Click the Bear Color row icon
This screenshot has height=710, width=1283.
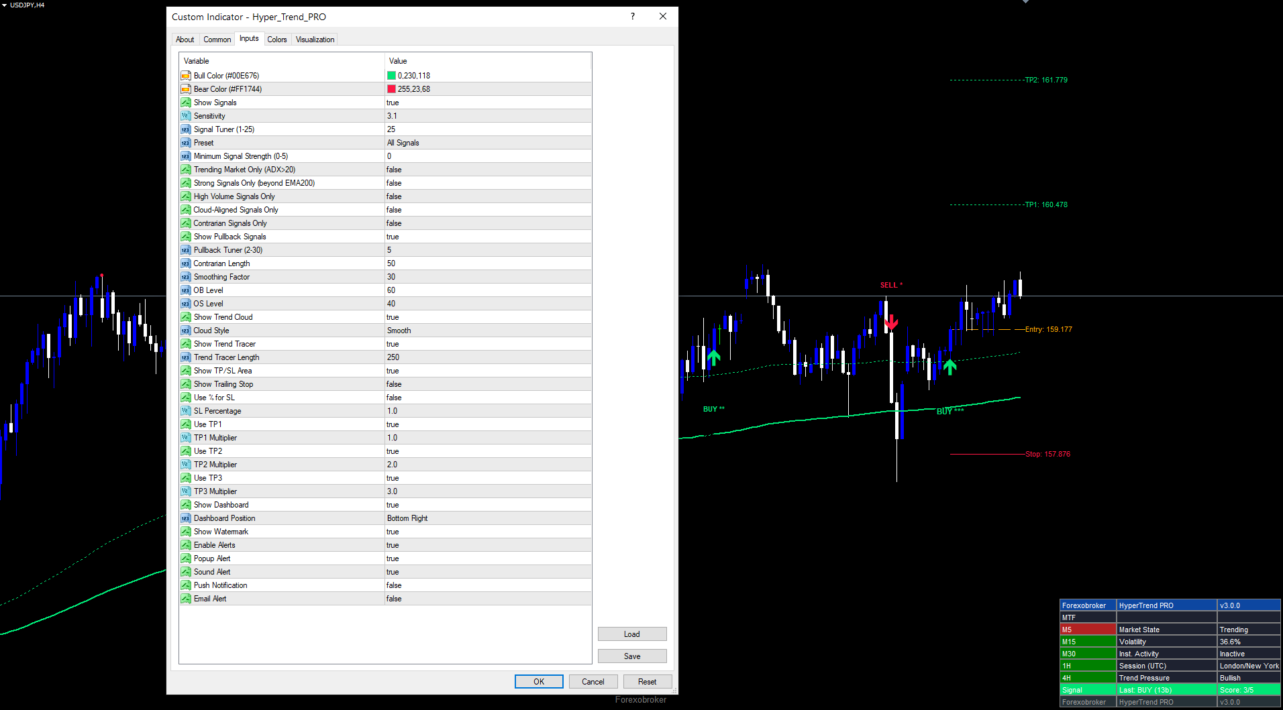(186, 89)
